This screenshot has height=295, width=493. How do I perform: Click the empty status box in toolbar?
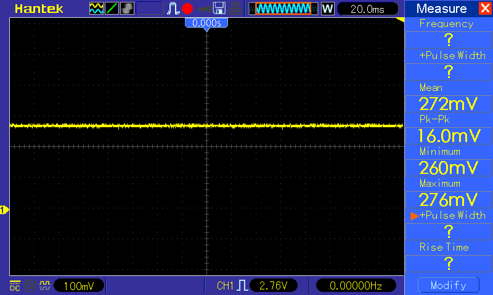[150, 9]
